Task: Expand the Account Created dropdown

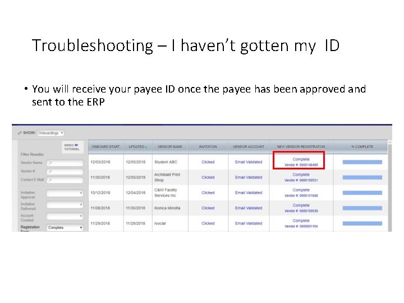Action: coord(65,216)
